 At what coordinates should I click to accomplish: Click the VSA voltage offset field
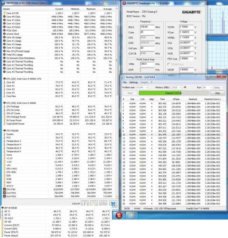(187, 43)
